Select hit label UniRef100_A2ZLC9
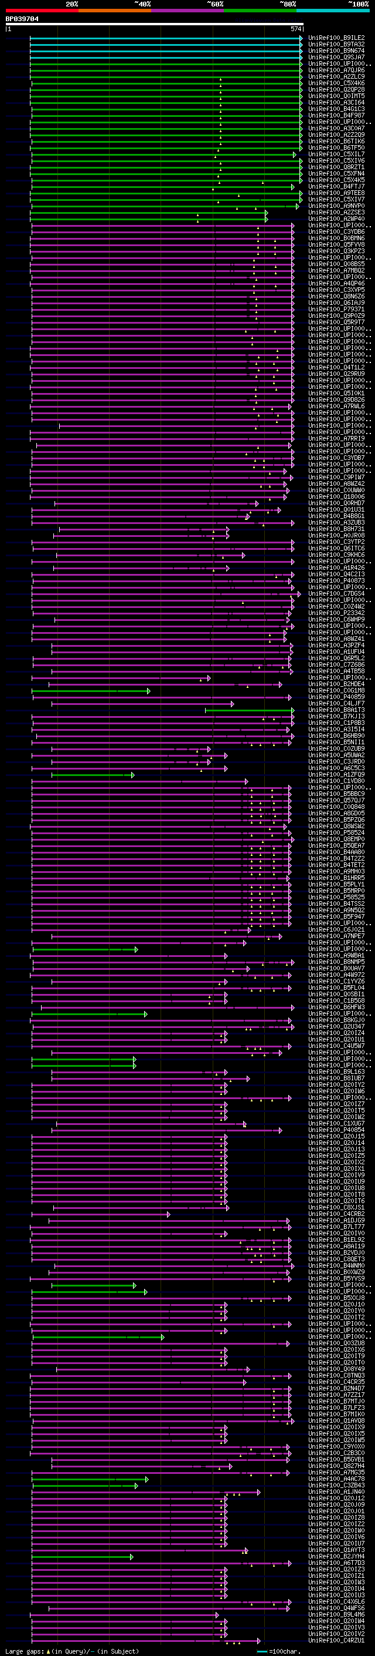375x1656 pixels. tap(336, 76)
